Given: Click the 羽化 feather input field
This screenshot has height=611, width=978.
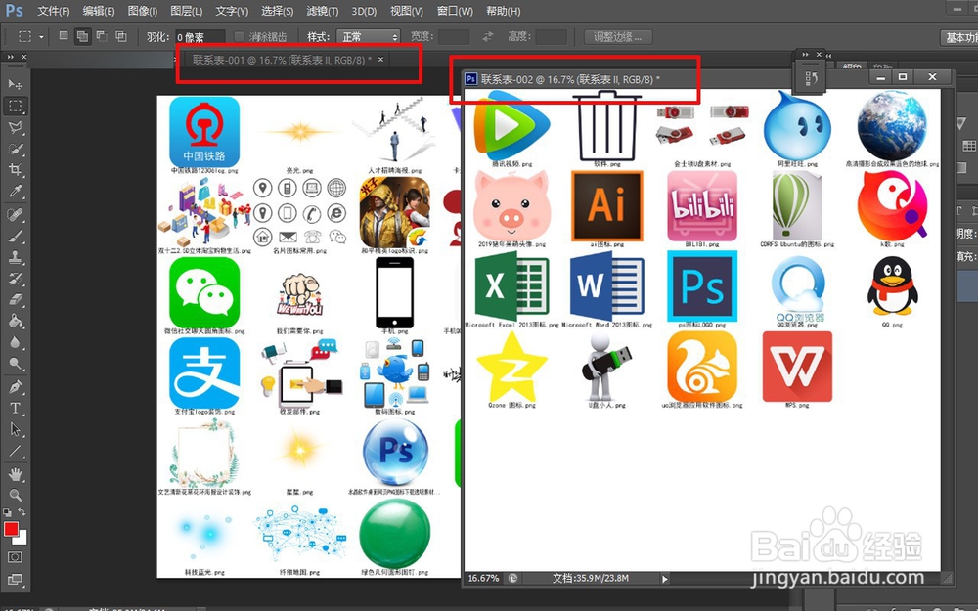Looking at the screenshot, I should tap(200, 37).
